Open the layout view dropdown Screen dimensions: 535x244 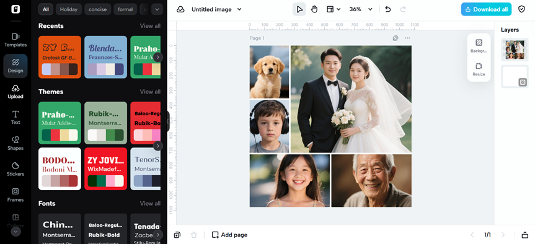click(334, 9)
